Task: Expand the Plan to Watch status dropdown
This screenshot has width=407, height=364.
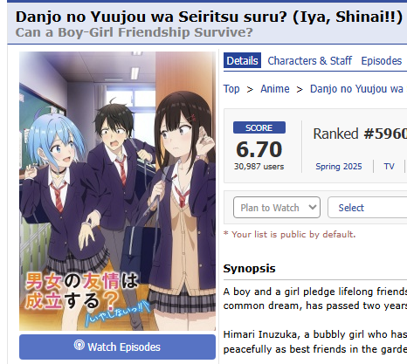Action: tap(277, 208)
